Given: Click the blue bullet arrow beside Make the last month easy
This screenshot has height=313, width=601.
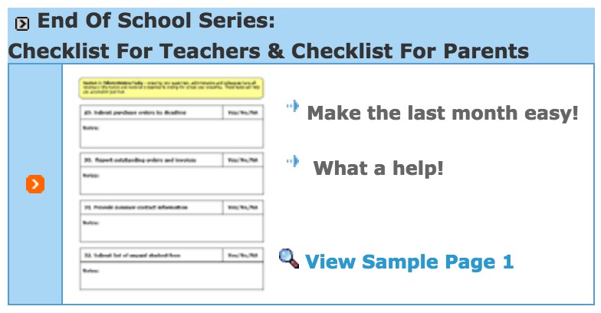Looking at the screenshot, I should 293,106.
